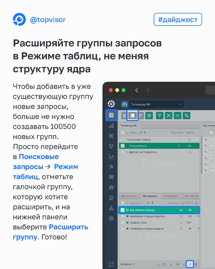Check the Инструменты folder checkbox

coord(123,146)
